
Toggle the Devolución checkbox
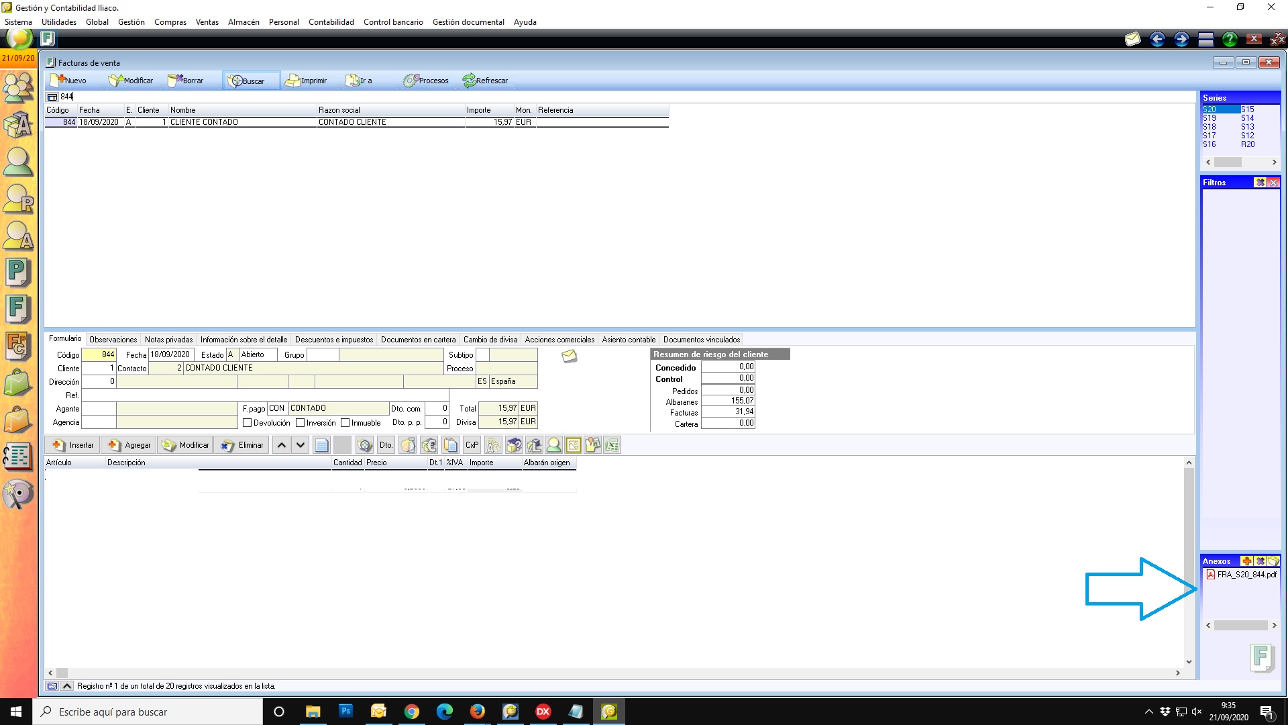point(247,423)
